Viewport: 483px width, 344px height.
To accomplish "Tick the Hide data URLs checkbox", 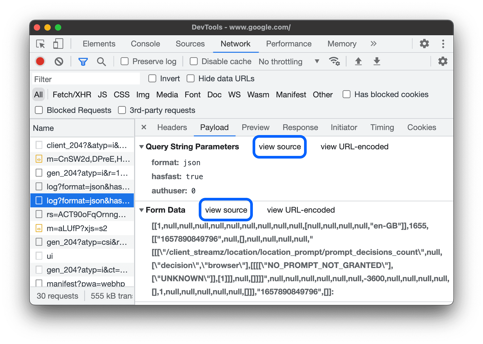I will (x=191, y=79).
